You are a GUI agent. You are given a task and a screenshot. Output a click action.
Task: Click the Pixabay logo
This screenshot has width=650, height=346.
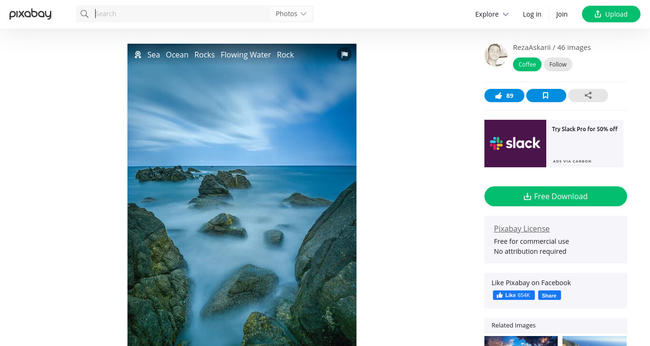click(30, 14)
